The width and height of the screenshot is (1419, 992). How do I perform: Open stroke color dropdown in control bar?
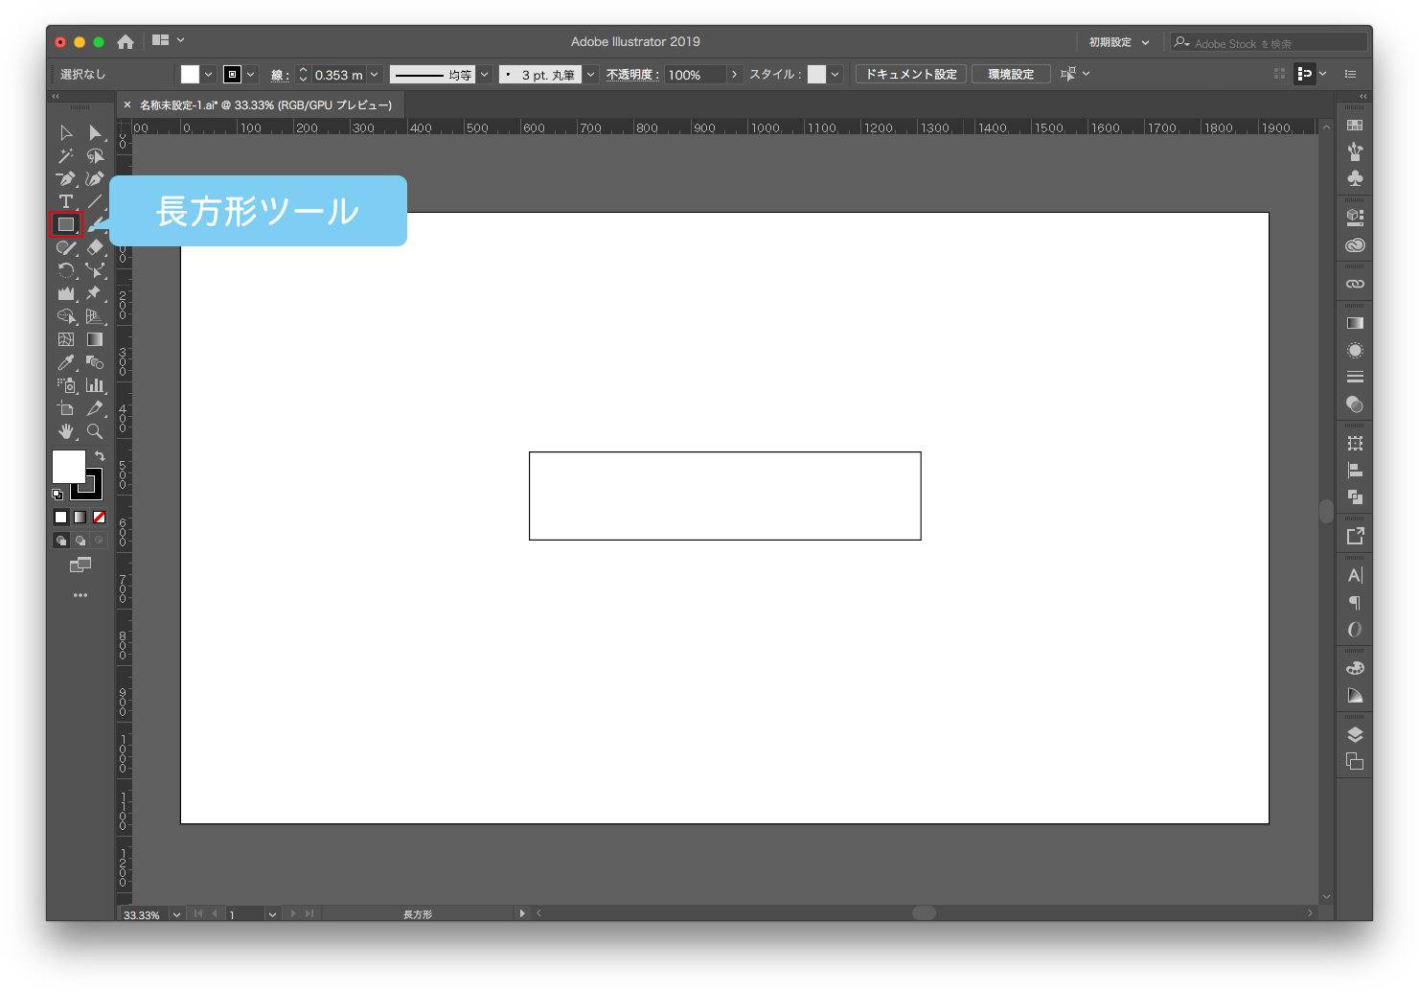(x=251, y=74)
